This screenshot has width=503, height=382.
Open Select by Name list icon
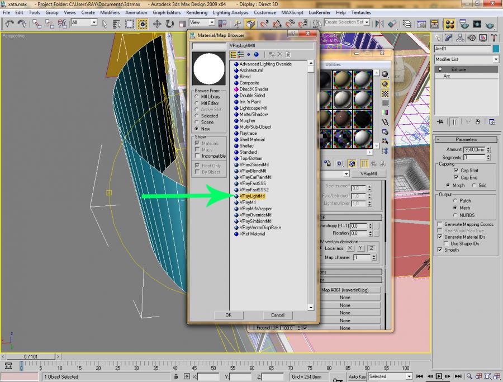tap(116, 24)
